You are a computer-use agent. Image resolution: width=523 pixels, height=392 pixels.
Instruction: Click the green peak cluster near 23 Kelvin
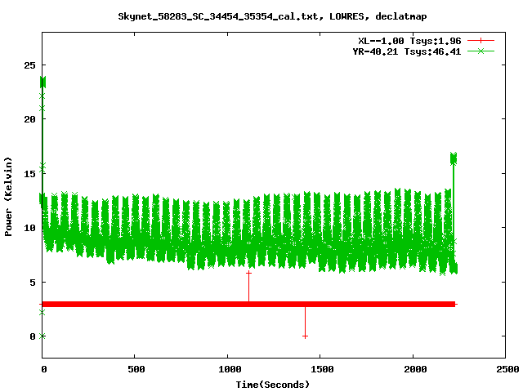point(42,82)
